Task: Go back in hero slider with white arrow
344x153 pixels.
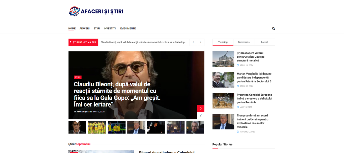Action: click(x=201, y=115)
